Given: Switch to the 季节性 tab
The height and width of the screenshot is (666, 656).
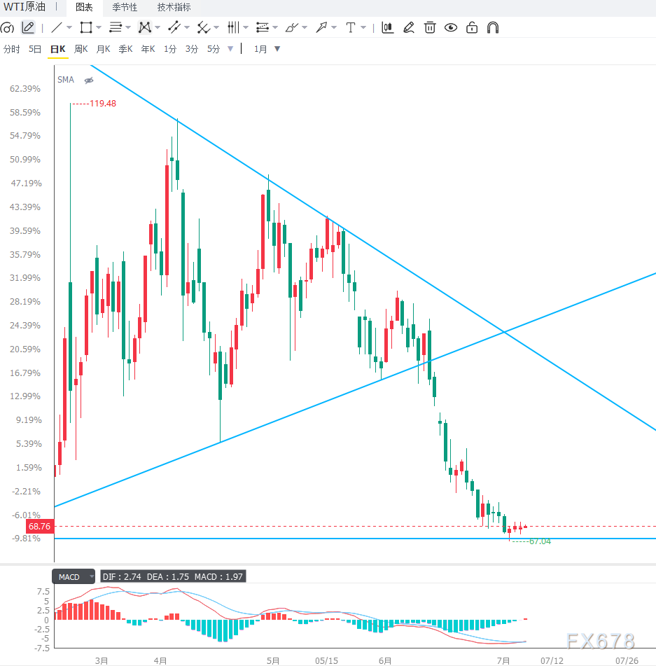Looking at the screenshot, I should (x=125, y=7).
